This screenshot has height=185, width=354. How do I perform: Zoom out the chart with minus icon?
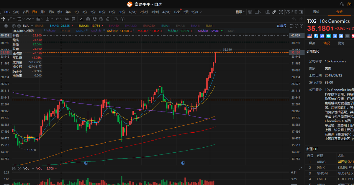tap(296, 26)
